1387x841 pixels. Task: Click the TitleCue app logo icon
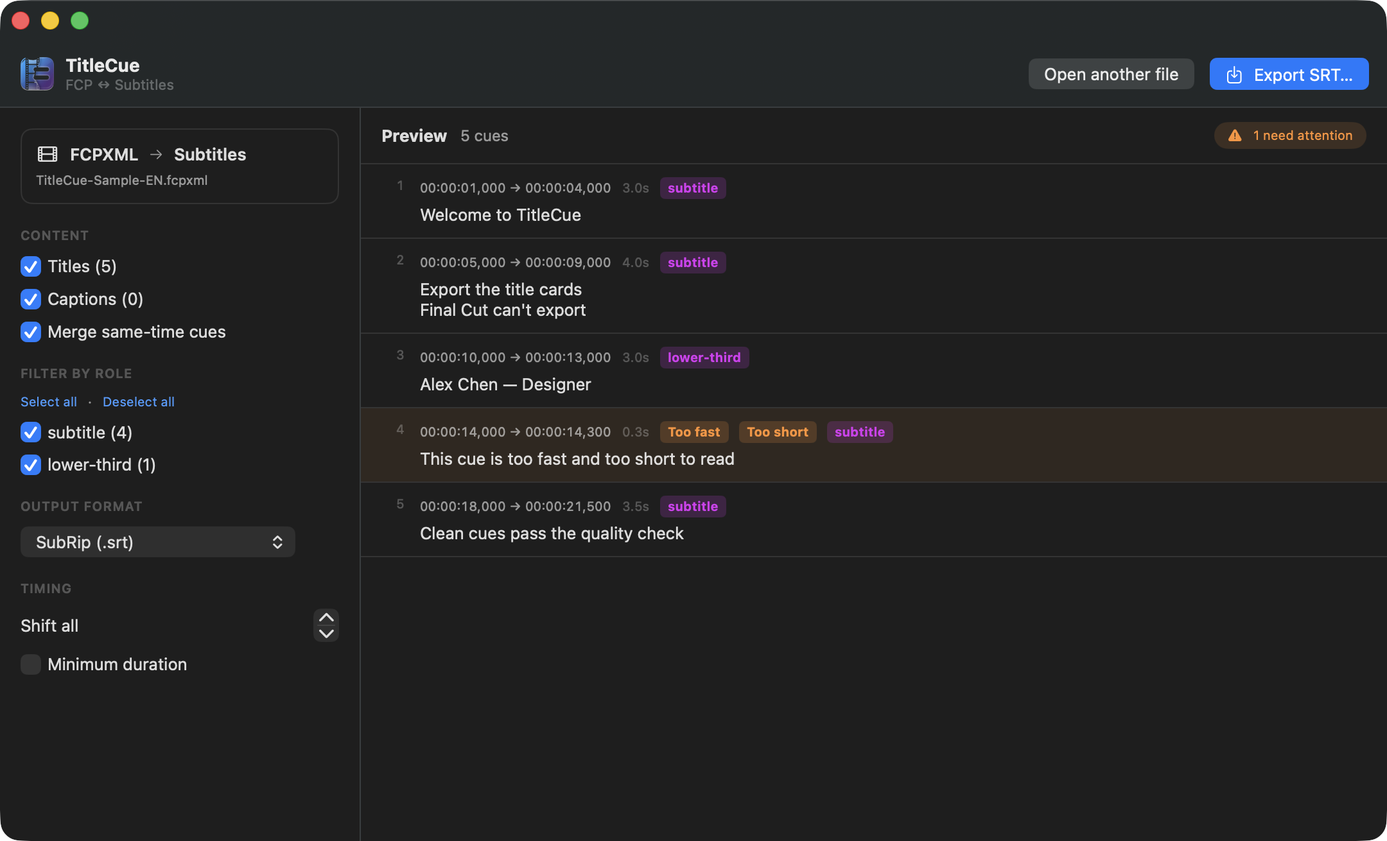pos(37,74)
